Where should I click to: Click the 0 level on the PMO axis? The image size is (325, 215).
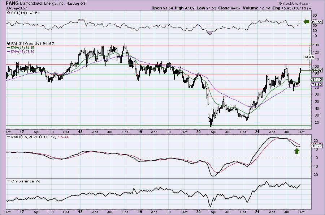(x=317, y=158)
